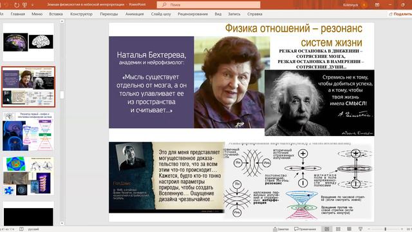Screen dimensions: 412x232
Task: Start presentation from beginning icon in title bar
Action: 24,5
